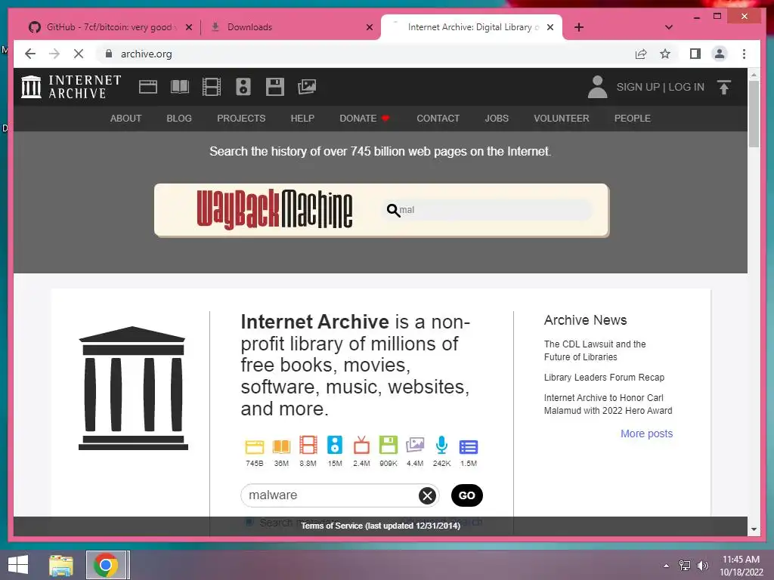Image resolution: width=774 pixels, height=580 pixels.
Task: Toggle Chrome side panel icon
Action: point(695,54)
